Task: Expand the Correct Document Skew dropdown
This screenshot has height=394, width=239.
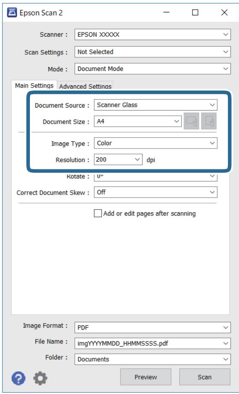Action: (156, 192)
